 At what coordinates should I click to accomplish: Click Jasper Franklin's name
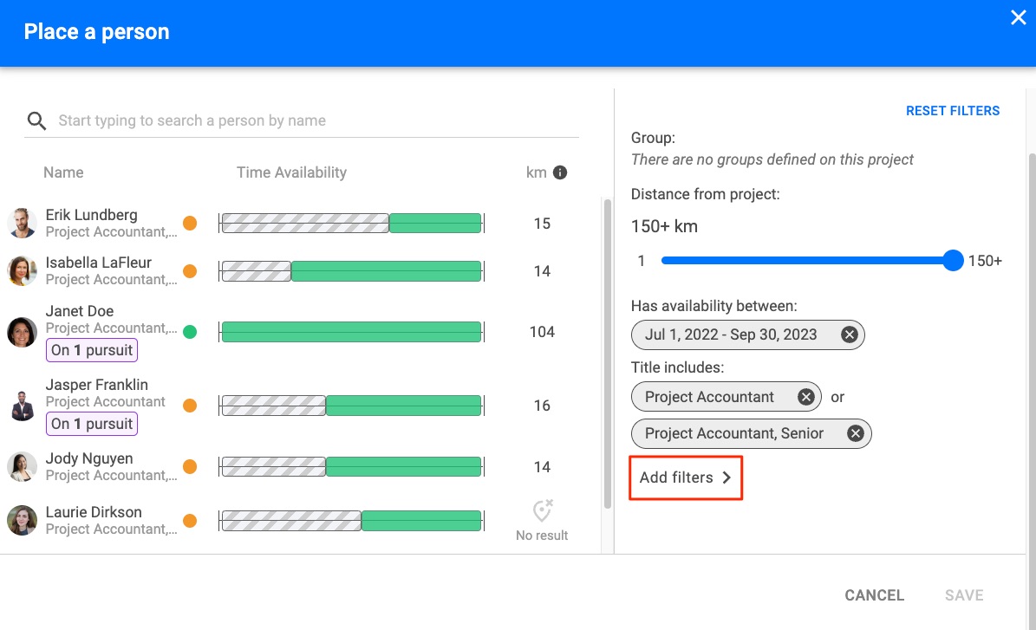tap(96, 385)
